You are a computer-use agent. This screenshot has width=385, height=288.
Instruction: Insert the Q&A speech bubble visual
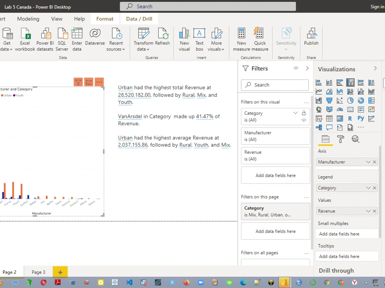(329, 127)
